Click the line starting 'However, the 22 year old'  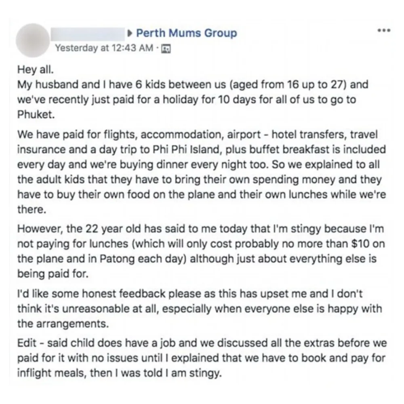200,229
